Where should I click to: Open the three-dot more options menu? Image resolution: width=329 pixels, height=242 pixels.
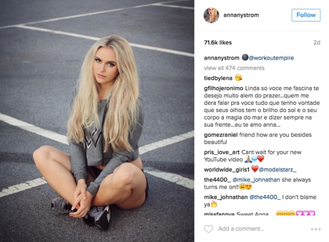[x=316, y=229]
